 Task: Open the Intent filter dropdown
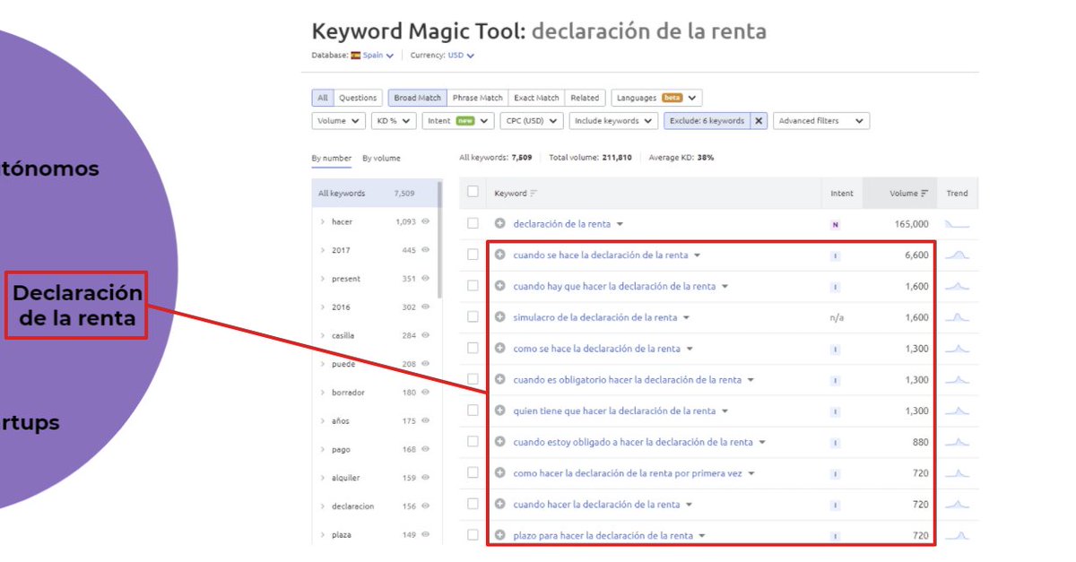click(458, 121)
